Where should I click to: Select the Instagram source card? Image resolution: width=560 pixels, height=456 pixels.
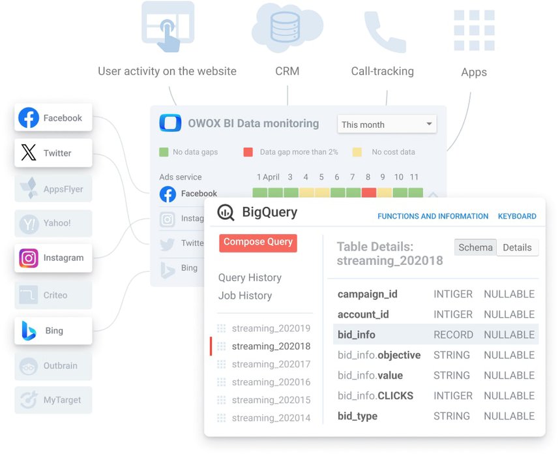point(53,258)
